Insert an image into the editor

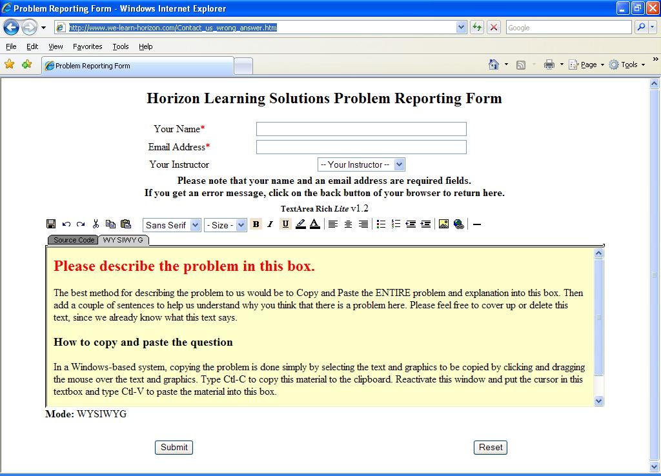click(x=443, y=224)
